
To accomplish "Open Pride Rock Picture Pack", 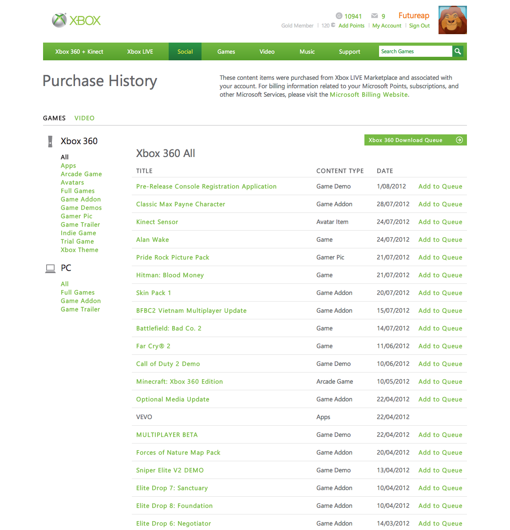I will pyautogui.click(x=173, y=258).
